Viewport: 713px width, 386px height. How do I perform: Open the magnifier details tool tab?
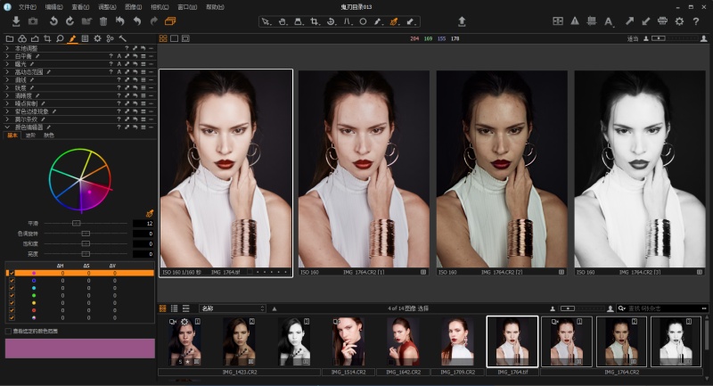click(60, 38)
